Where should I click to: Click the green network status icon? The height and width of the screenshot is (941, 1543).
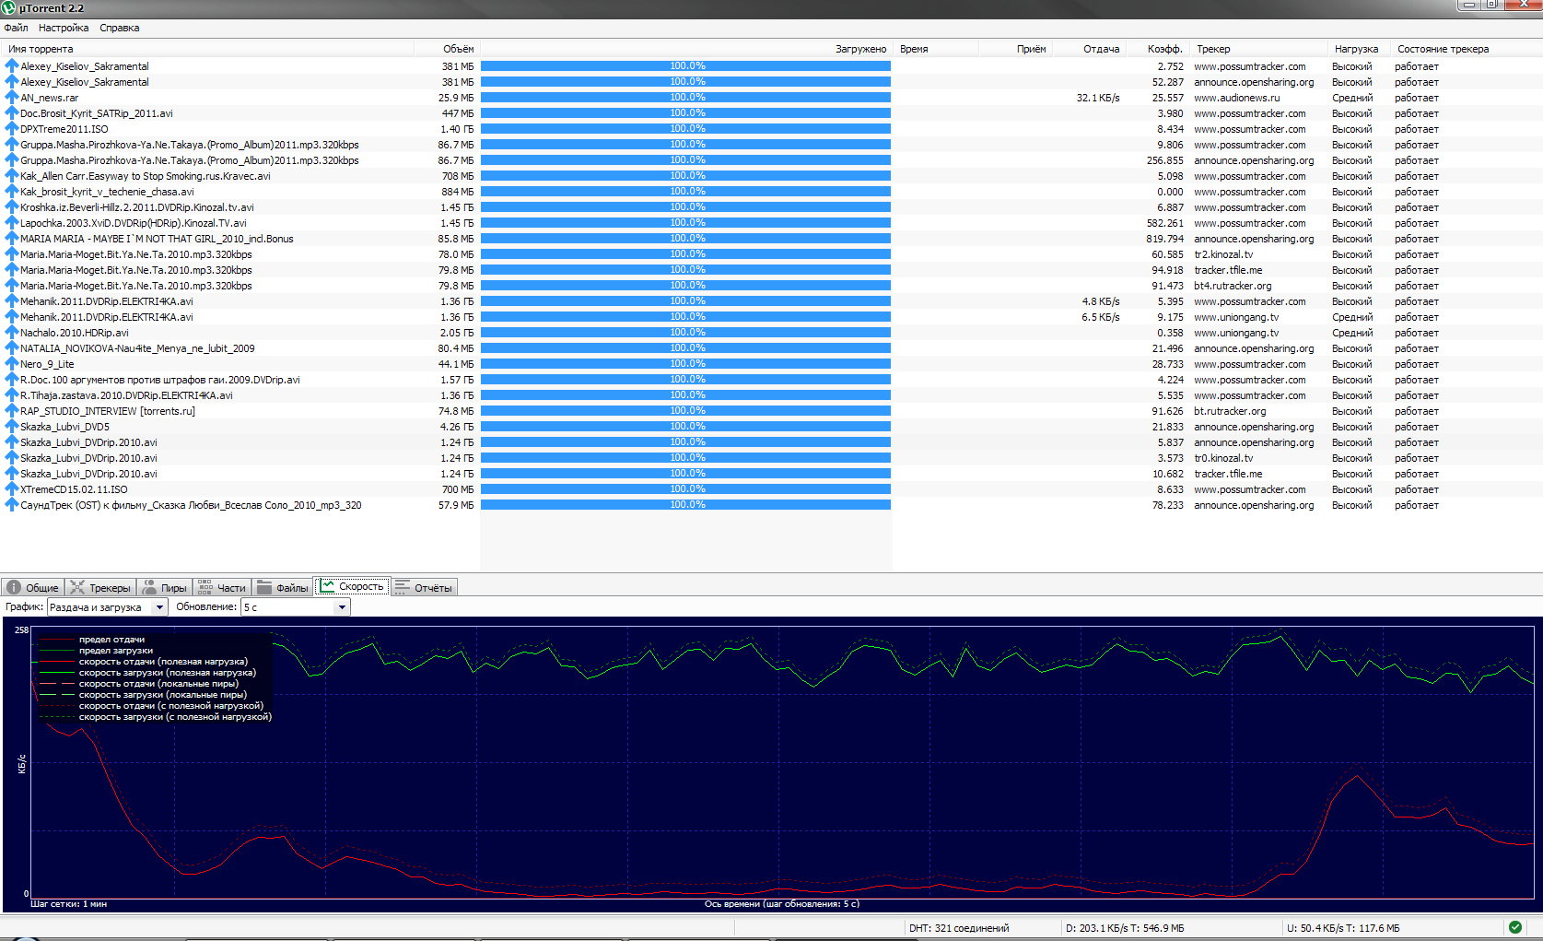pos(1515,927)
